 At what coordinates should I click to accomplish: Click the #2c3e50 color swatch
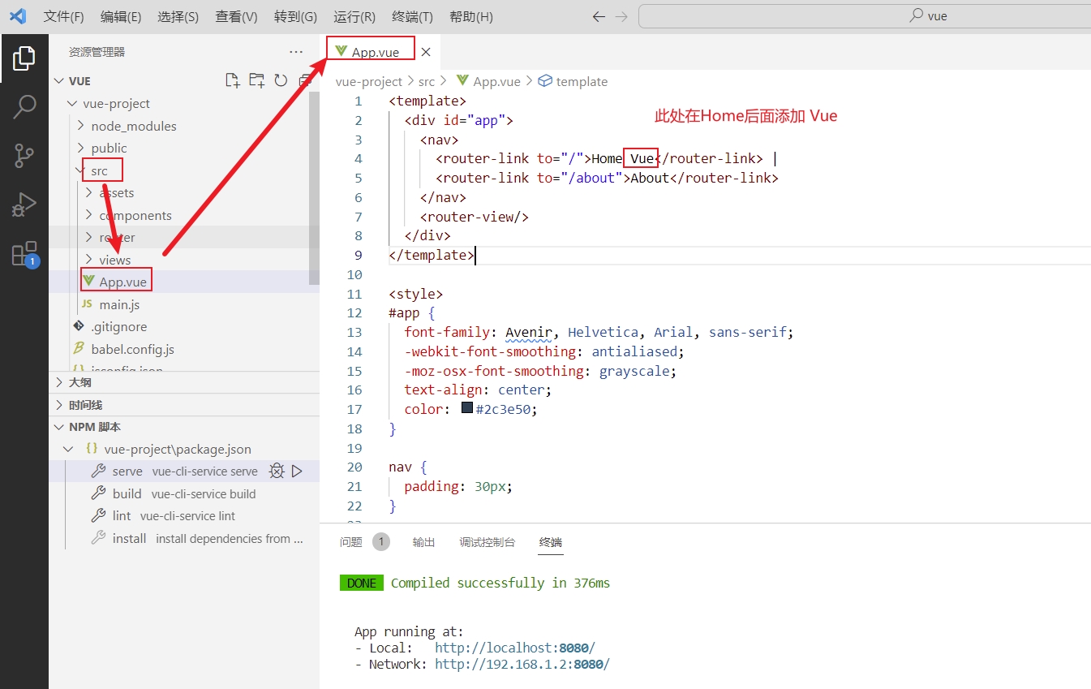467,409
